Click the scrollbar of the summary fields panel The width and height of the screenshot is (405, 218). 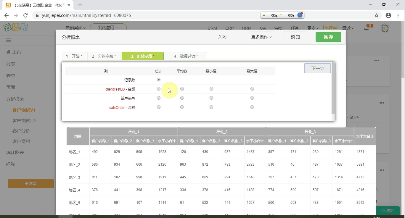pos(333,89)
